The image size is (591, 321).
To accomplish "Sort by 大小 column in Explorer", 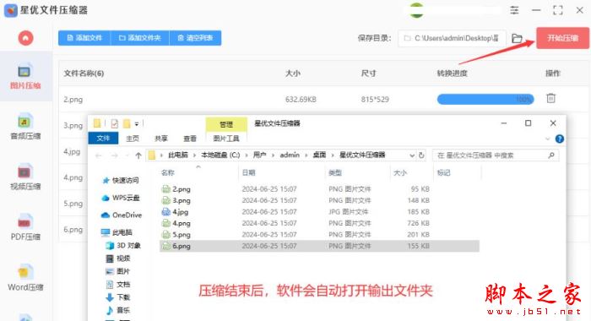I will click(400, 173).
